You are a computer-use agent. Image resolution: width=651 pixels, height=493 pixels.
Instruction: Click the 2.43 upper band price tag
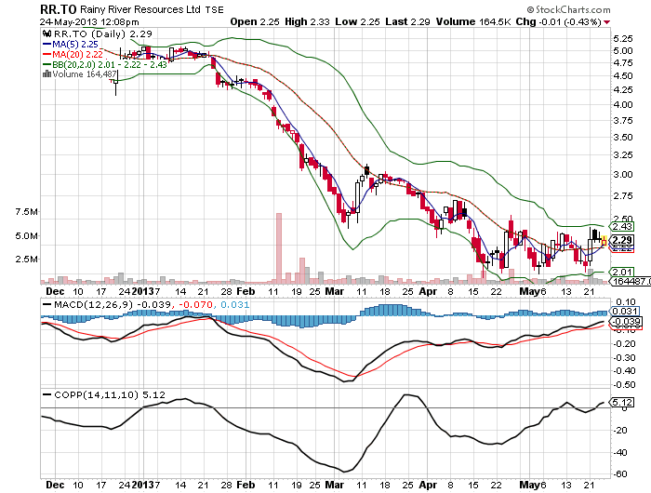coord(621,226)
